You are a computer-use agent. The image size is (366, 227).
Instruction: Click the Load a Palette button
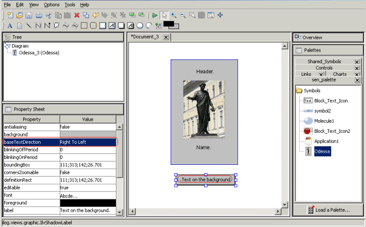327,210
